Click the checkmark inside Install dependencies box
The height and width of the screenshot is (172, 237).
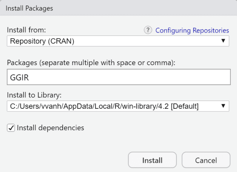10,128
